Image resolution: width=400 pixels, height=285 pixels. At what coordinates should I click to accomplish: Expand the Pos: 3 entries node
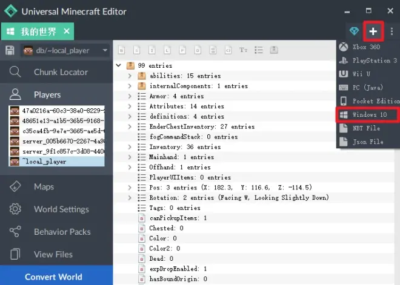130,188
